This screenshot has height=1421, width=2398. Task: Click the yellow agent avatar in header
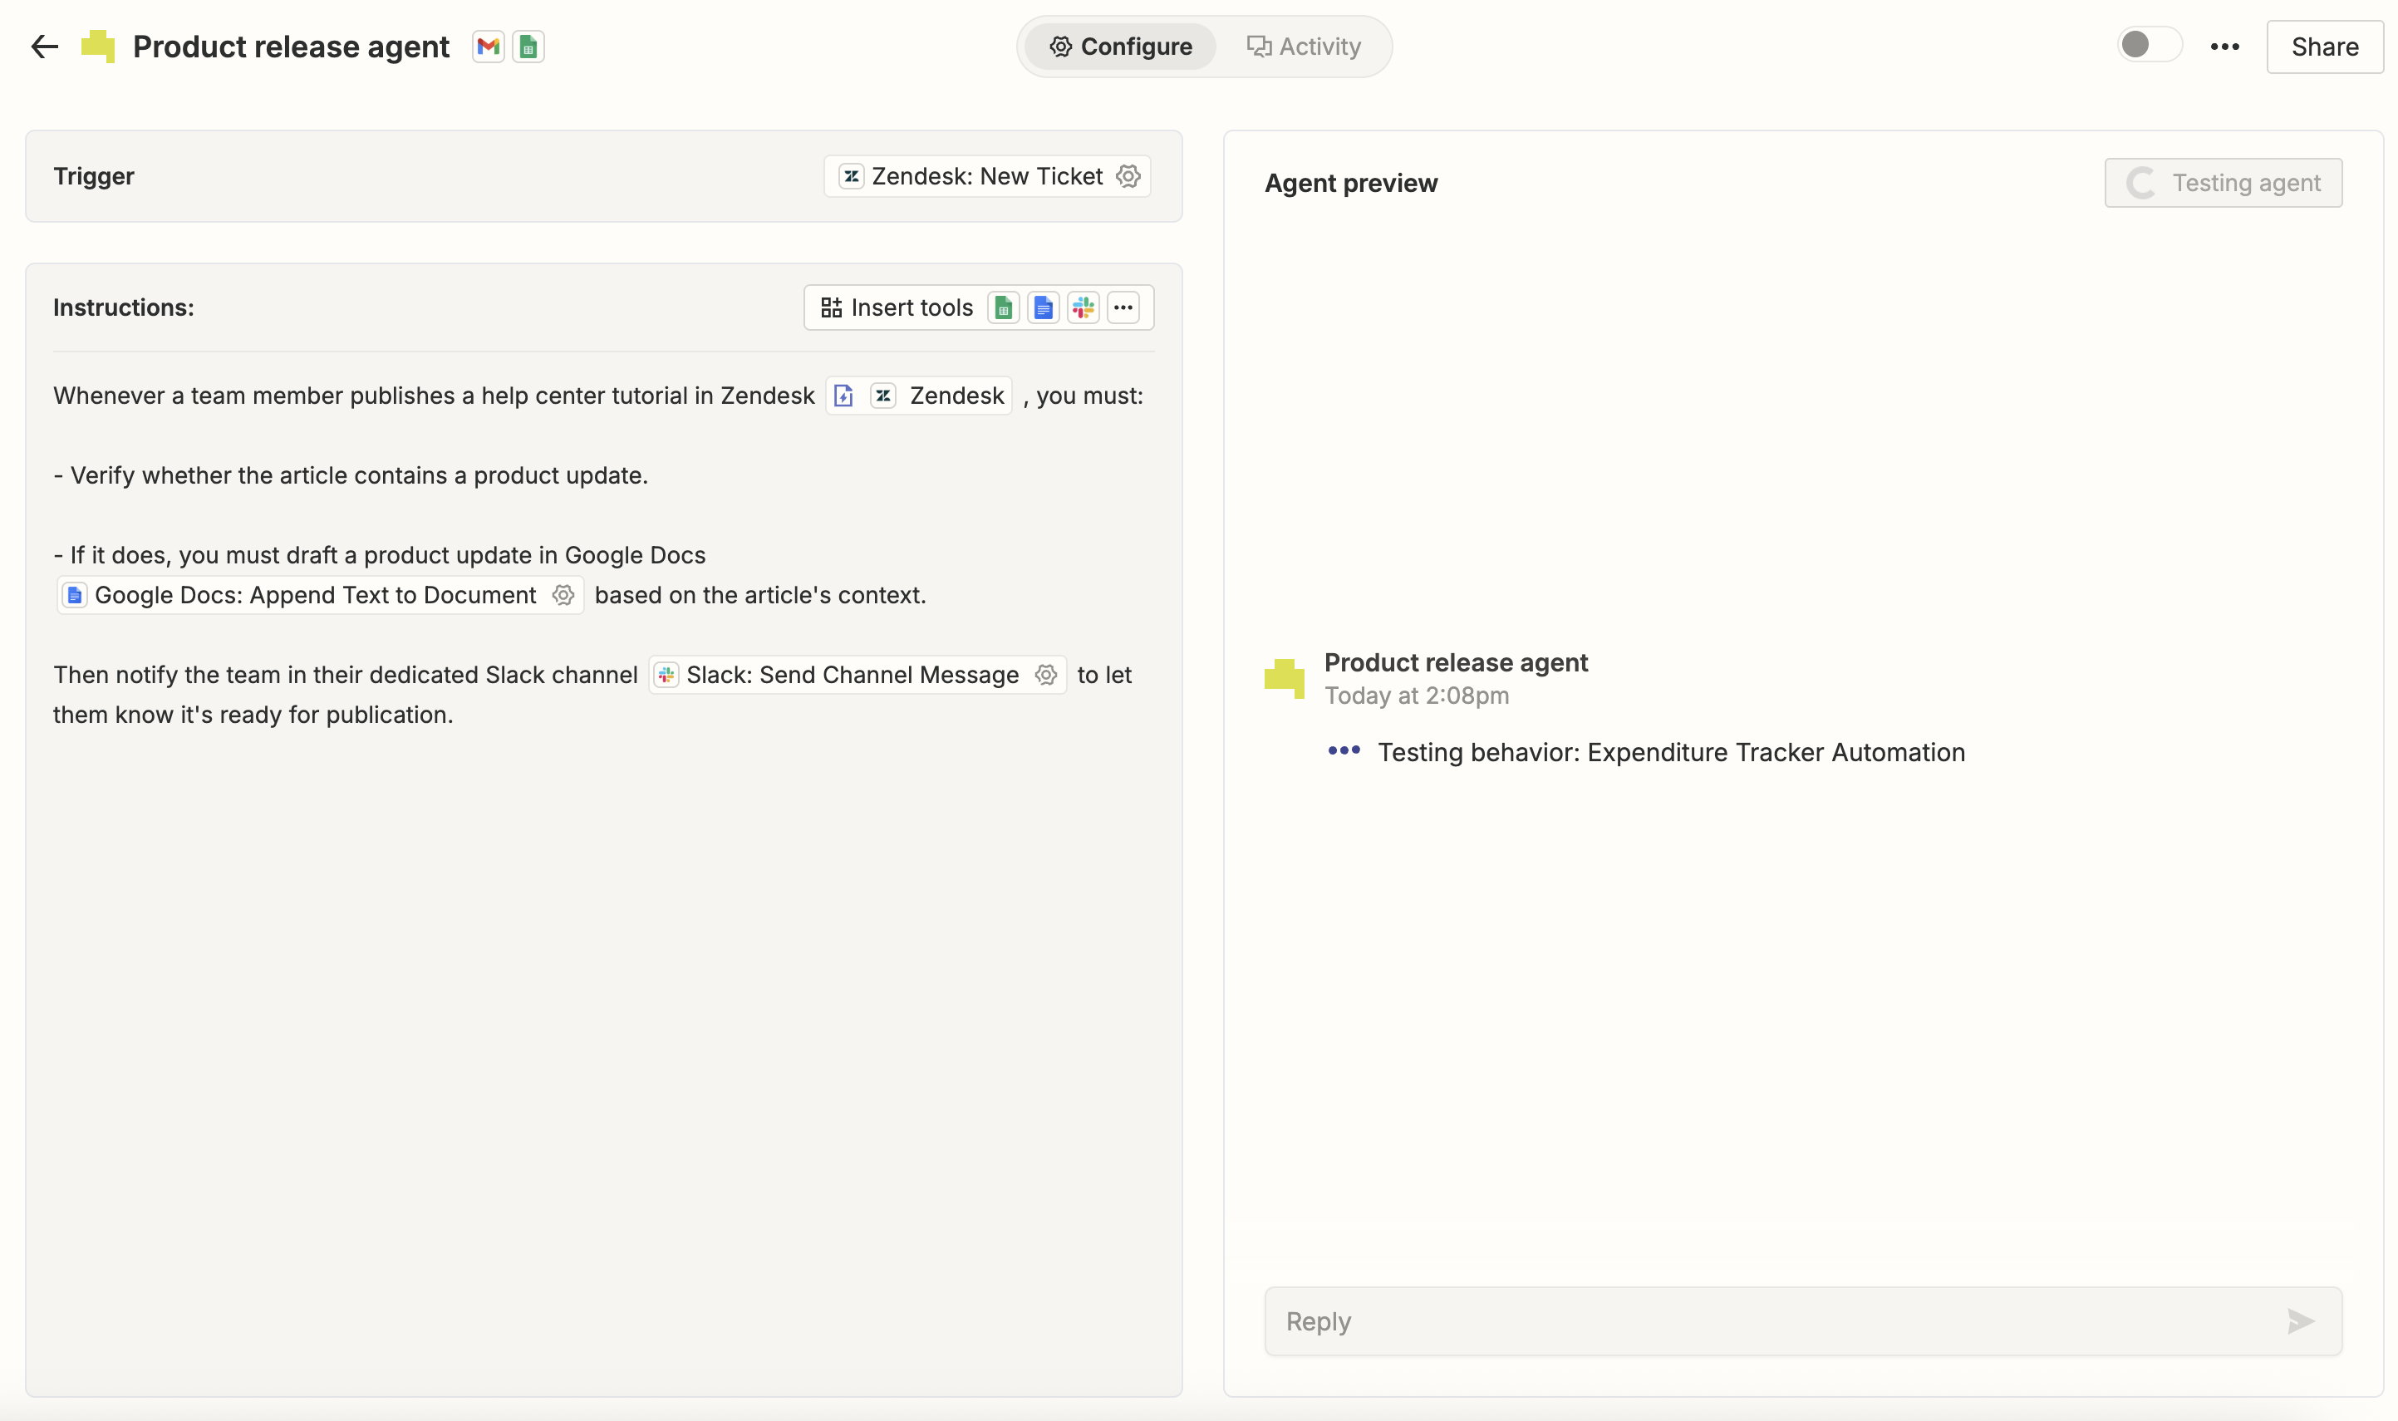click(99, 46)
